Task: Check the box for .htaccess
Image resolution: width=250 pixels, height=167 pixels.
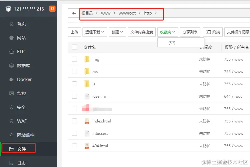Action: click(74, 133)
